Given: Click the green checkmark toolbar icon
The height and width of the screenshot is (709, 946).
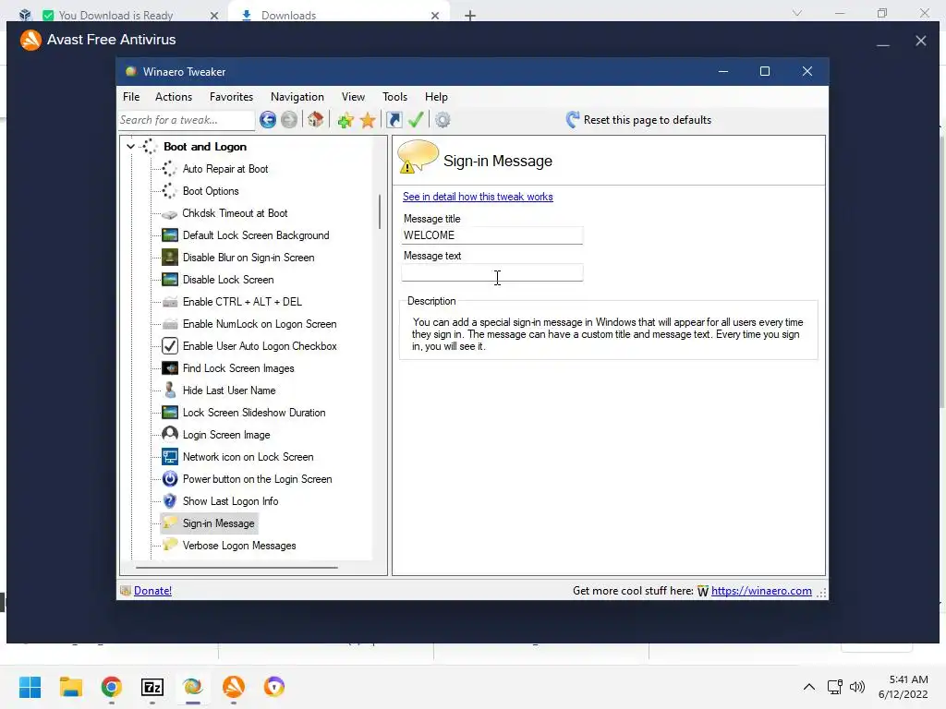Looking at the screenshot, I should coord(416,119).
